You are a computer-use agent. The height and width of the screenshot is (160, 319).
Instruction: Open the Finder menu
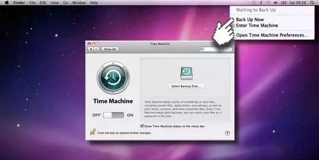(x=19, y=3)
